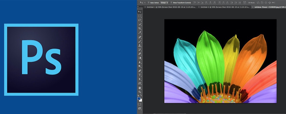The width and height of the screenshot is (286, 114).
Task: Switch to the Untitled-2 document tab
Action: pos(225,7)
